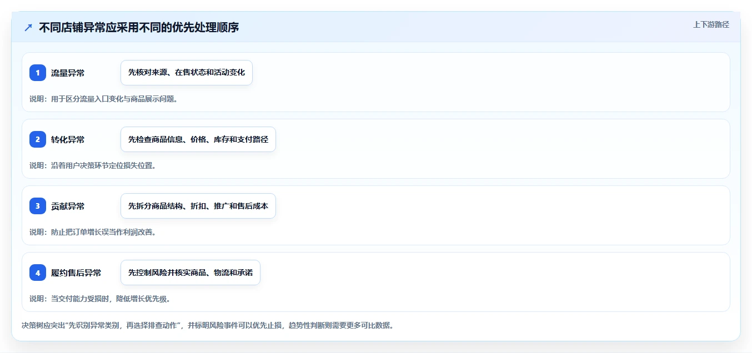Click the 上下游路径 label in the header
This screenshot has height=353, width=752.
click(x=711, y=24)
